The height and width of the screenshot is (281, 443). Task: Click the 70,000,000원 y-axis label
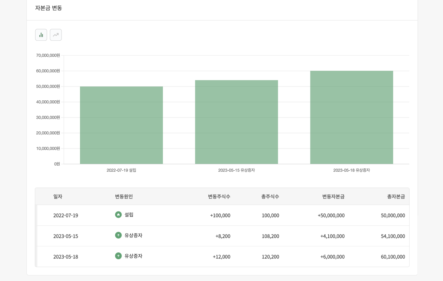(48, 55)
